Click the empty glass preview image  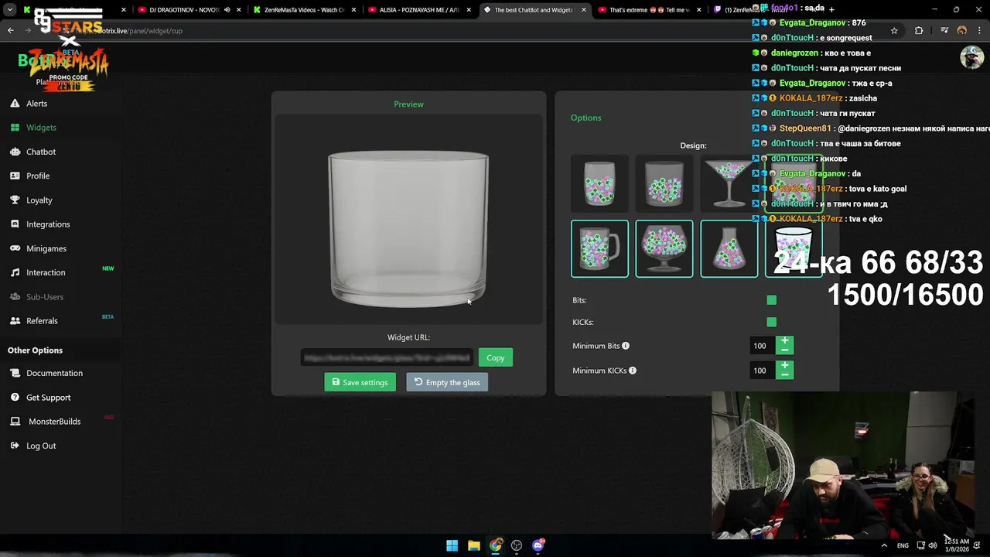408,228
